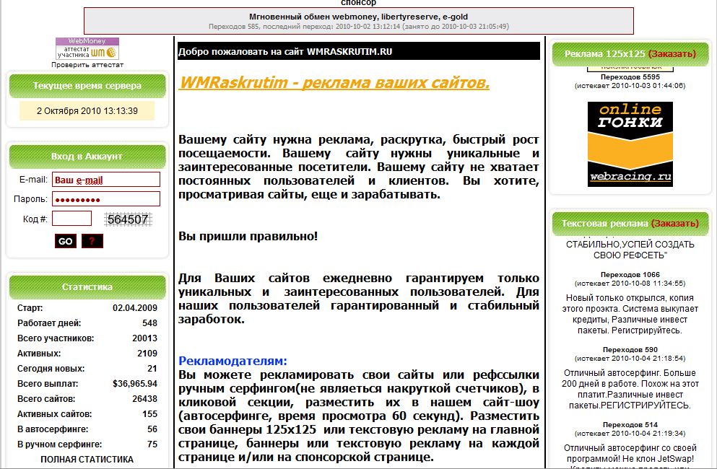Image resolution: width=717 pixels, height=469 pixels.
Task: Click banner expiry '(истекает 2010-10-03 01:44:06)'
Action: [630, 85]
